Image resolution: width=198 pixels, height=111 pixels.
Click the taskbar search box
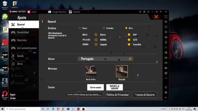coord(23,109)
